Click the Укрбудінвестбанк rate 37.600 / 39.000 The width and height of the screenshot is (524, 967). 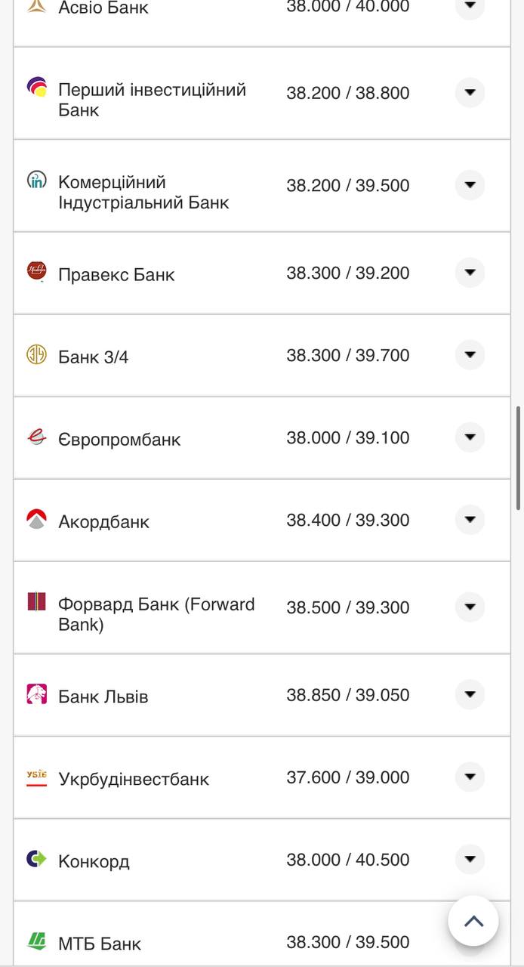point(347,777)
